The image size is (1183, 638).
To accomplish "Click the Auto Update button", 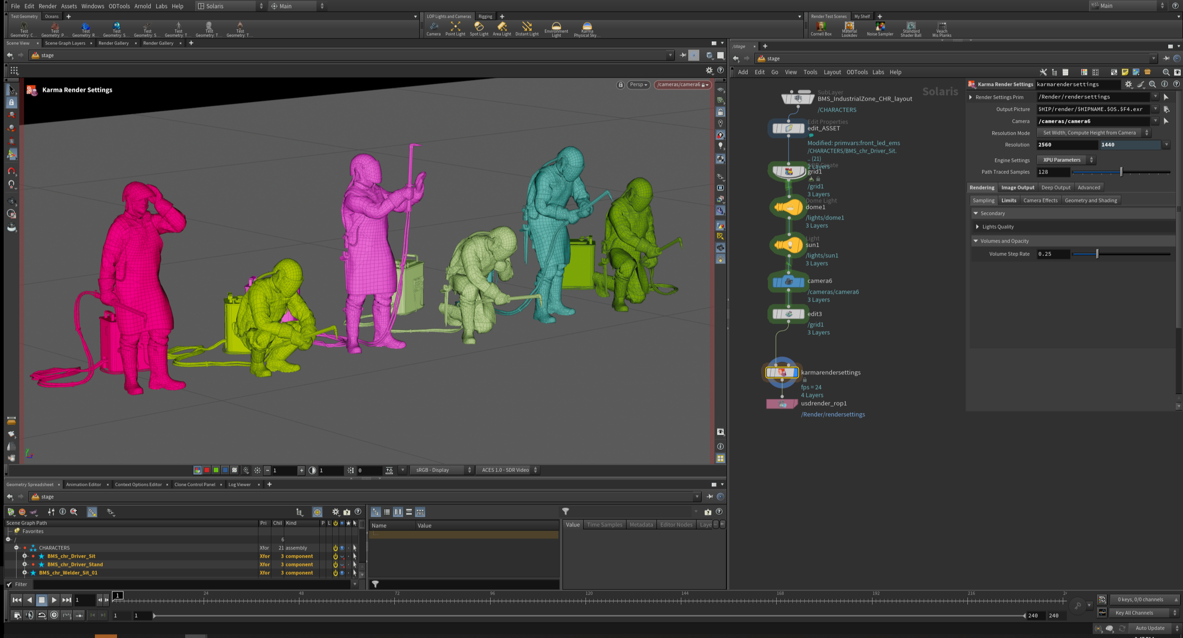I will 1150,628.
